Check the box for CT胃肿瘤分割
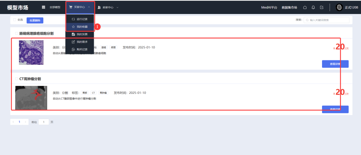The image size is (361, 155). click(17, 79)
